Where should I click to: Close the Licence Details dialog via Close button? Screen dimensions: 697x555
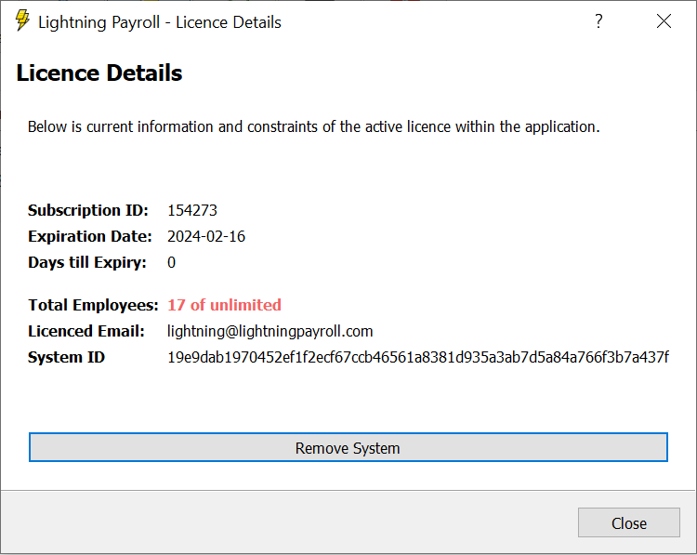tap(628, 522)
